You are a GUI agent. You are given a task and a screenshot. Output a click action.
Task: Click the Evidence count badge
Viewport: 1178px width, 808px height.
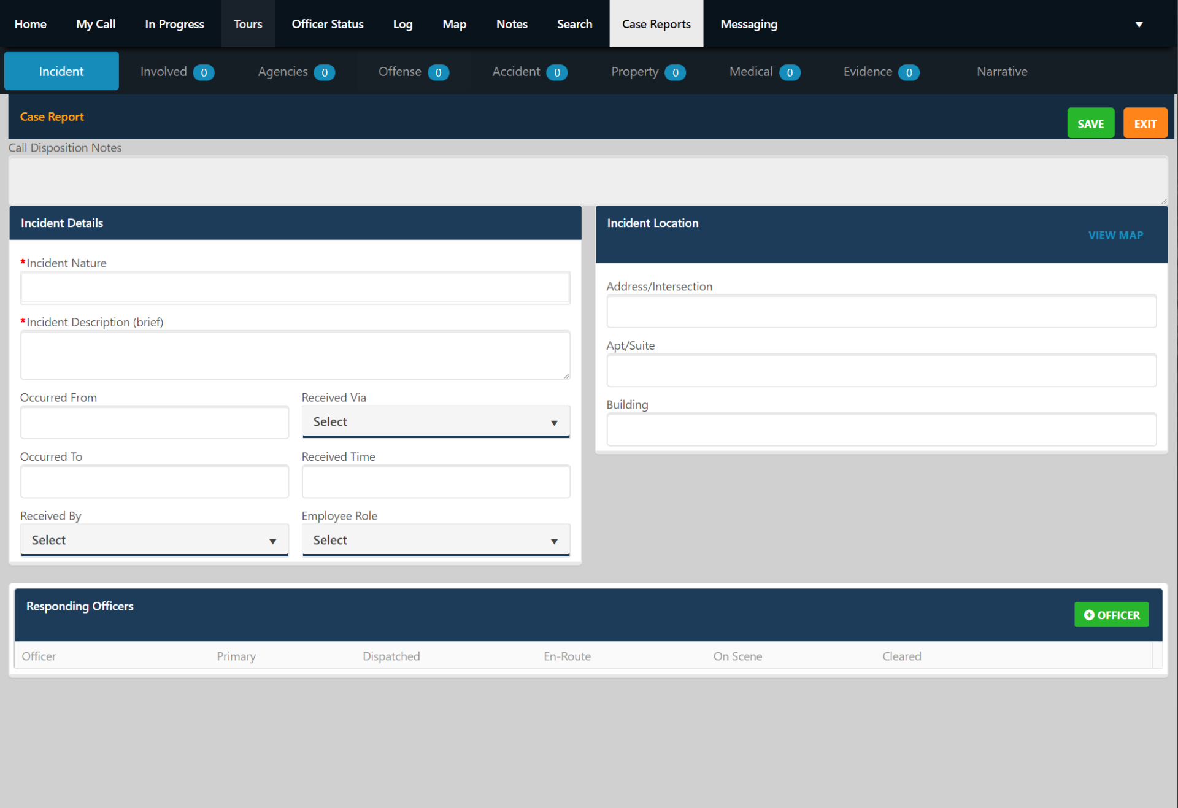pos(909,72)
